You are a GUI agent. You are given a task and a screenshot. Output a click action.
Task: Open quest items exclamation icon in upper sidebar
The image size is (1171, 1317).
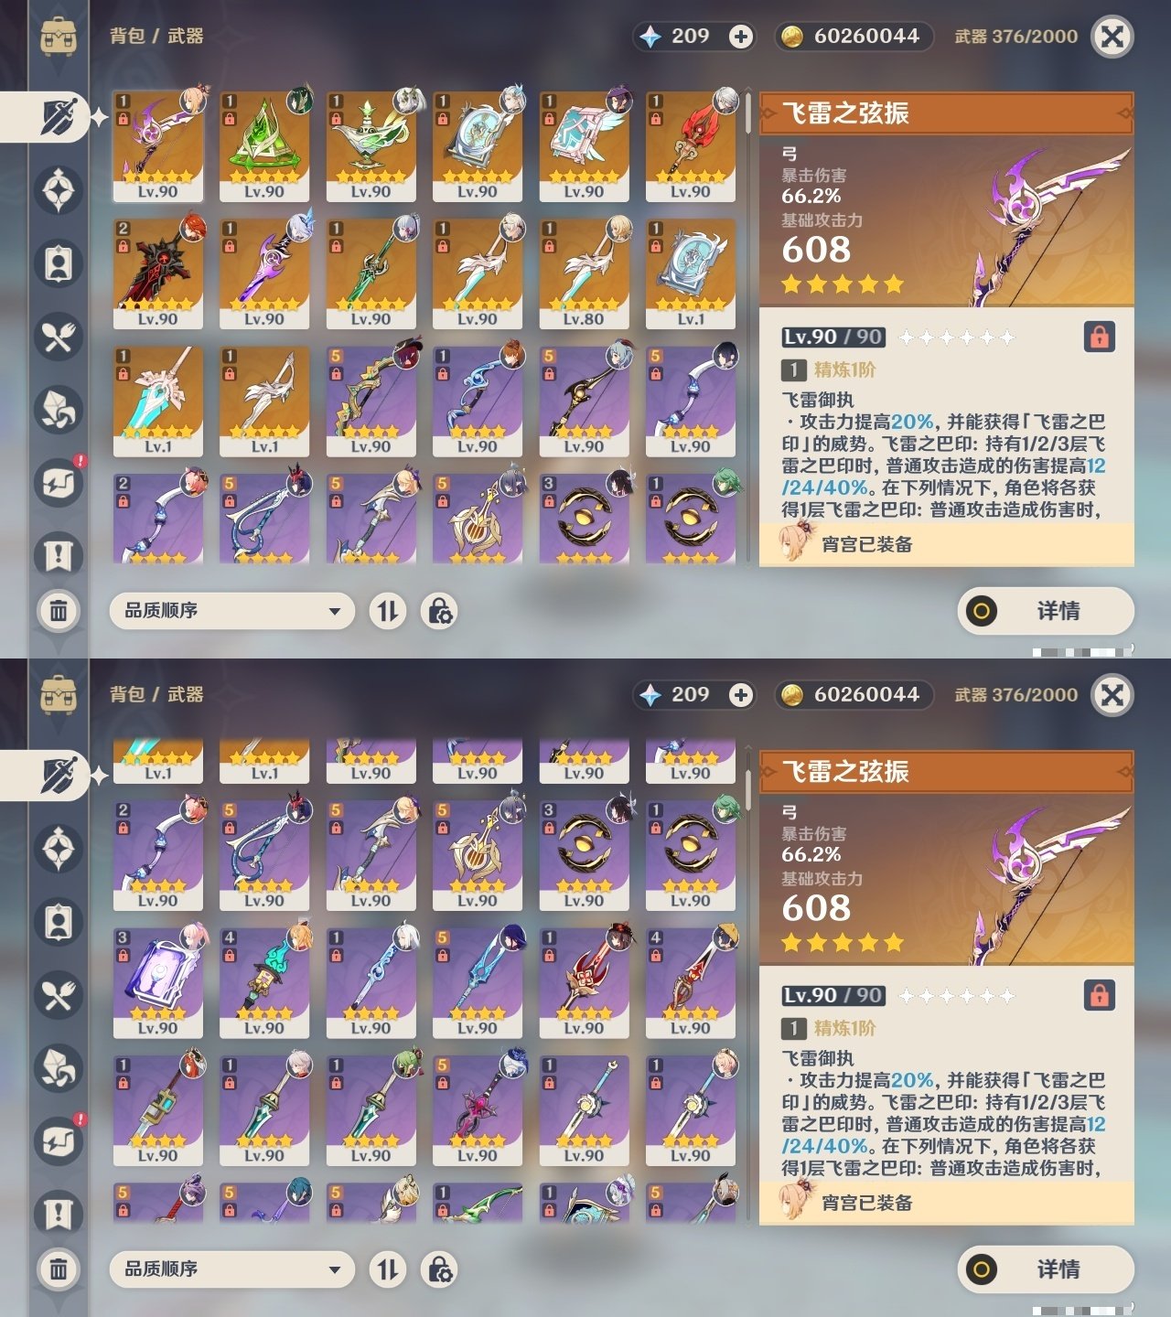tap(59, 555)
